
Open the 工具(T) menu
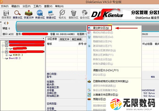tap(37, 6)
